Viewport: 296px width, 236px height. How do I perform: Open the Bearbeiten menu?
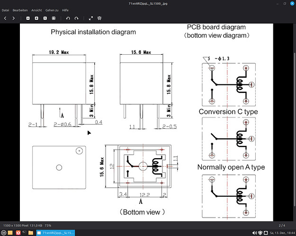pos(20,10)
